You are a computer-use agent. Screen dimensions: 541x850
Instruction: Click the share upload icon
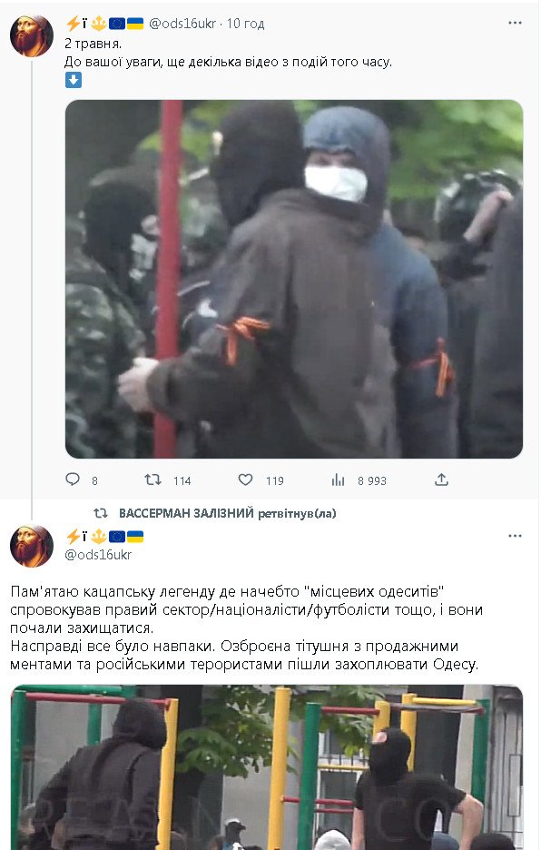pyautogui.click(x=441, y=479)
